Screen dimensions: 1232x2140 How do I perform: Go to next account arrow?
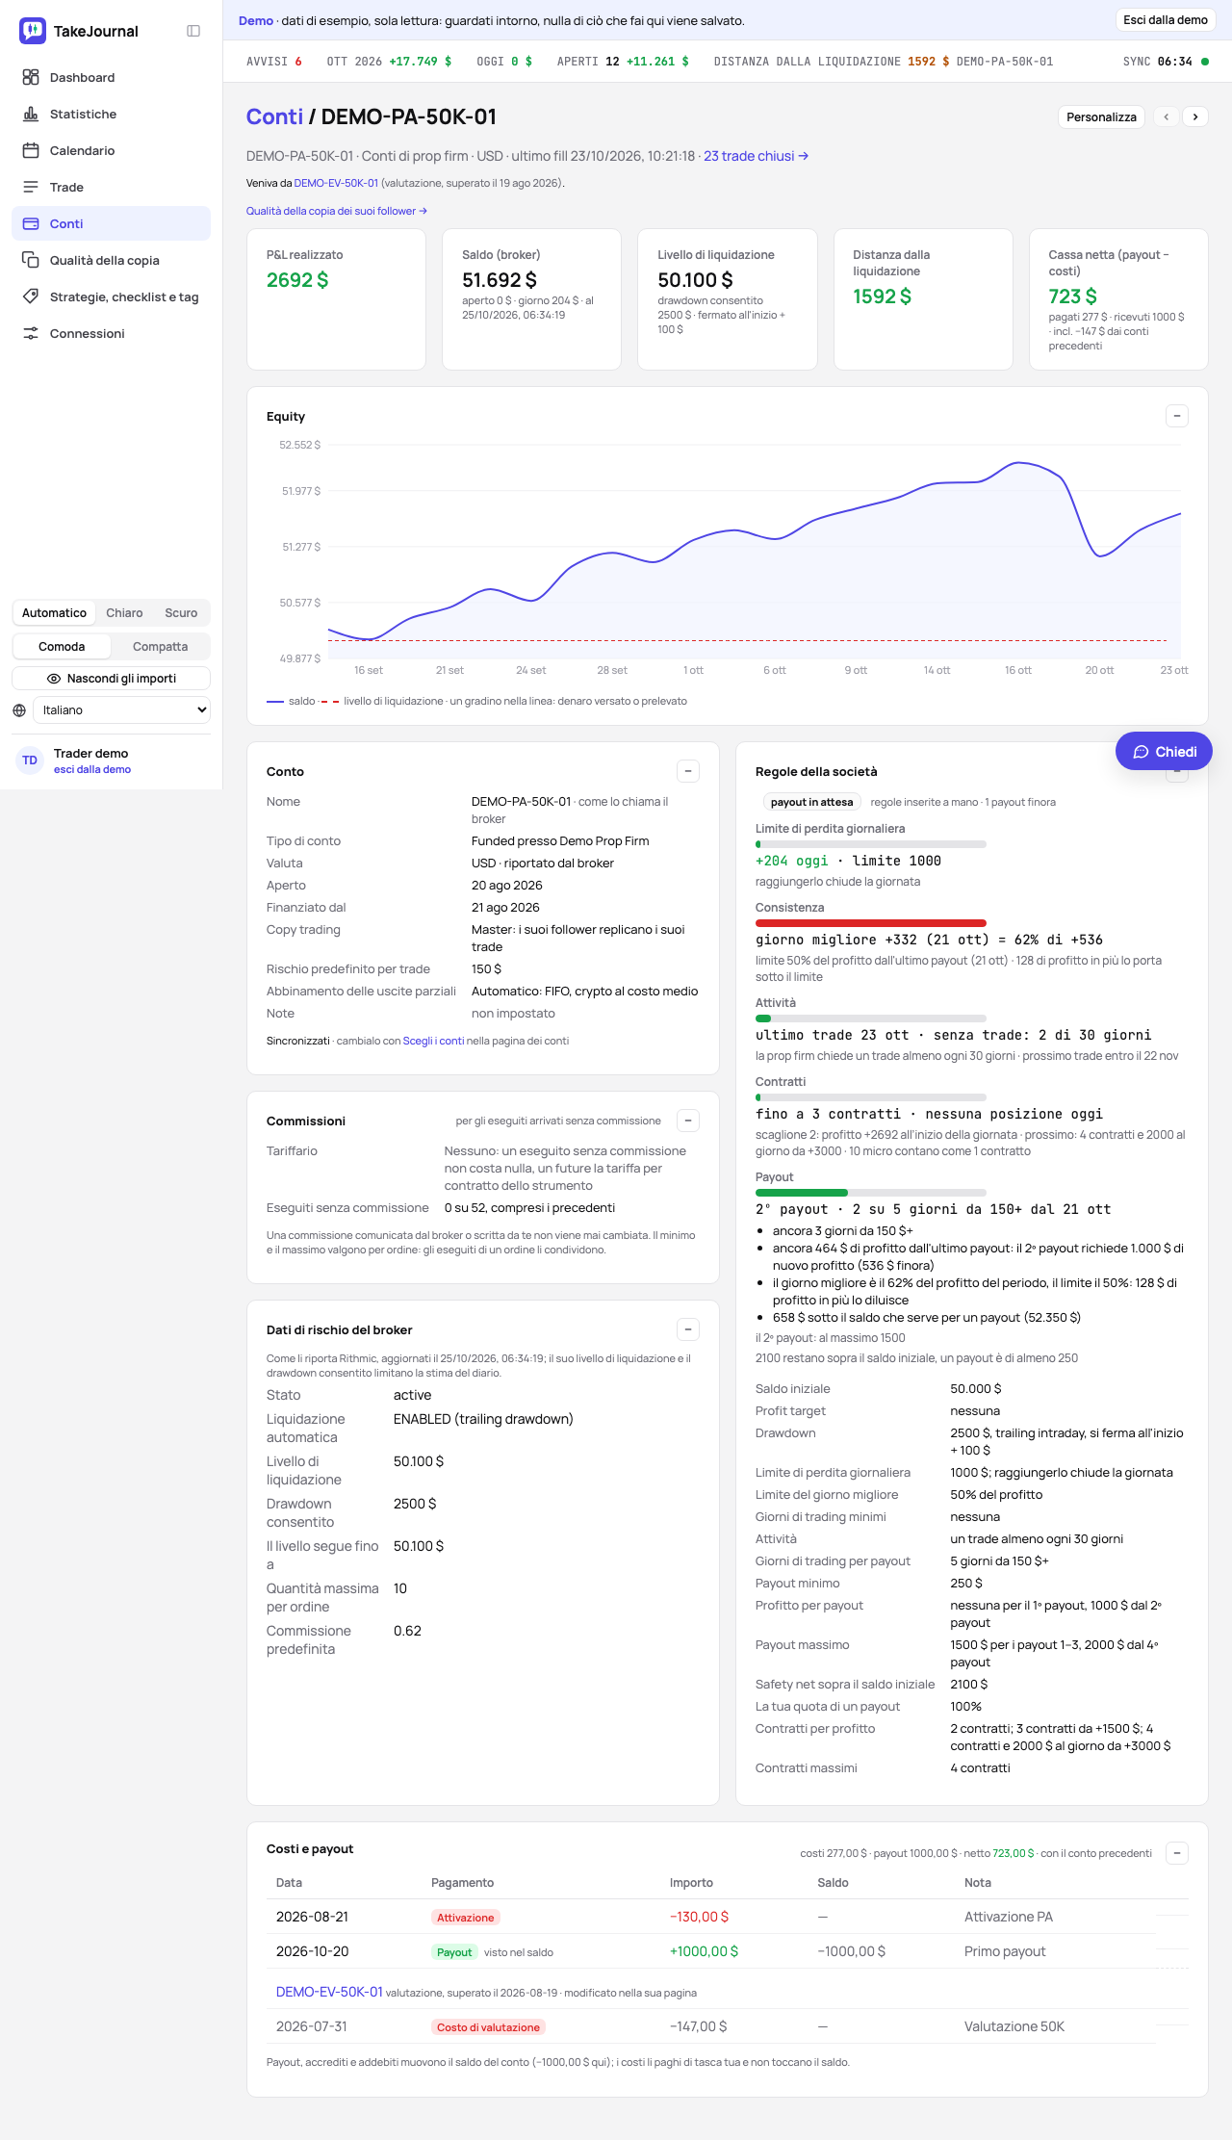1195,116
